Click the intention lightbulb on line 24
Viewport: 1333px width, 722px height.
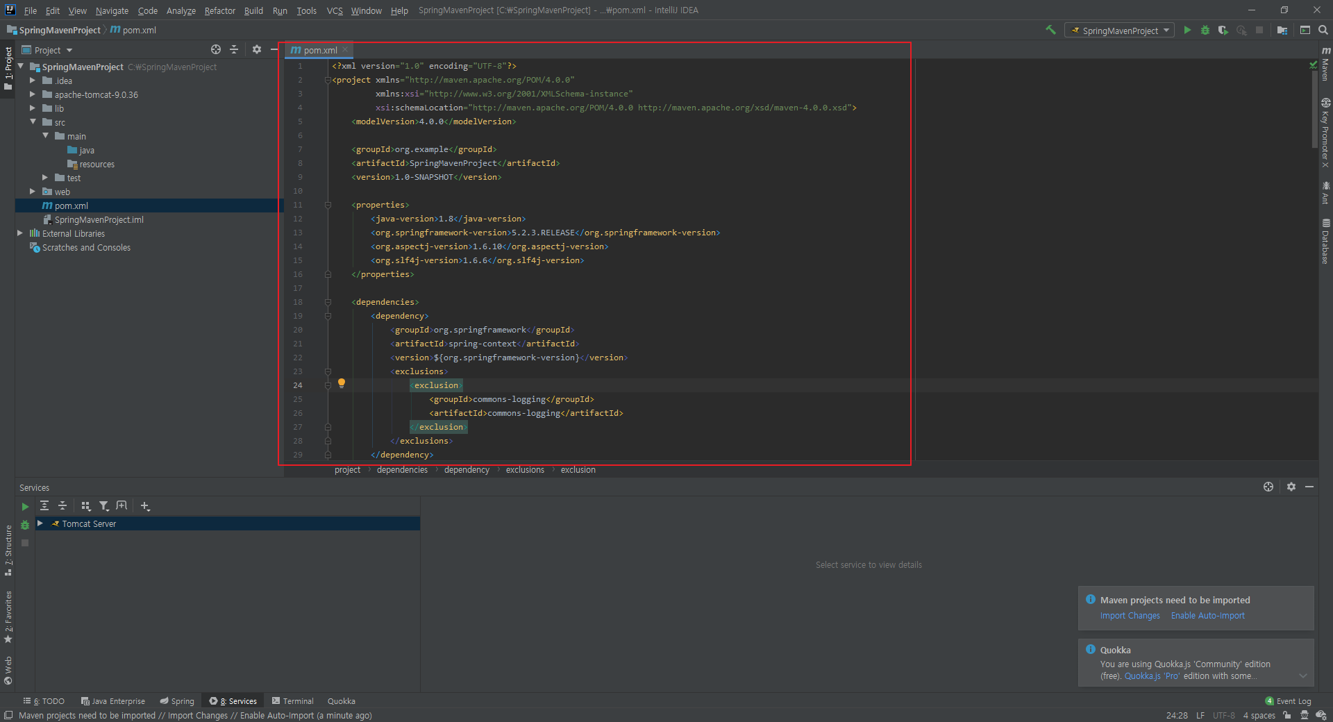(x=342, y=383)
